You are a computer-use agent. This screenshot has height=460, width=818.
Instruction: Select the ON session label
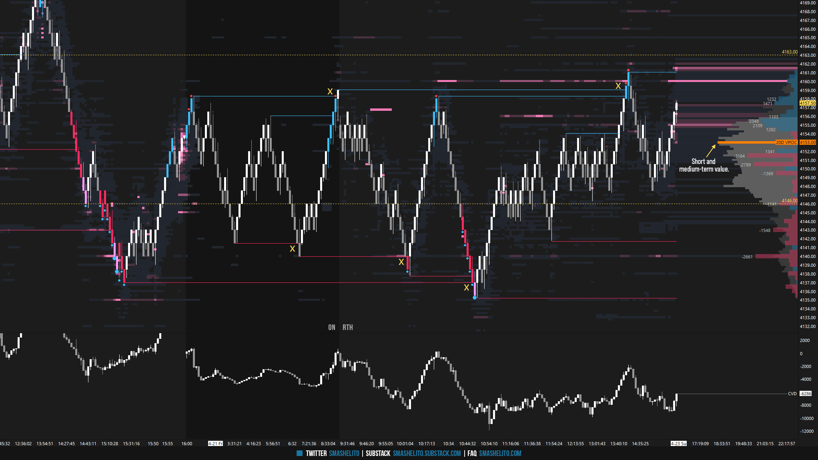click(x=331, y=327)
